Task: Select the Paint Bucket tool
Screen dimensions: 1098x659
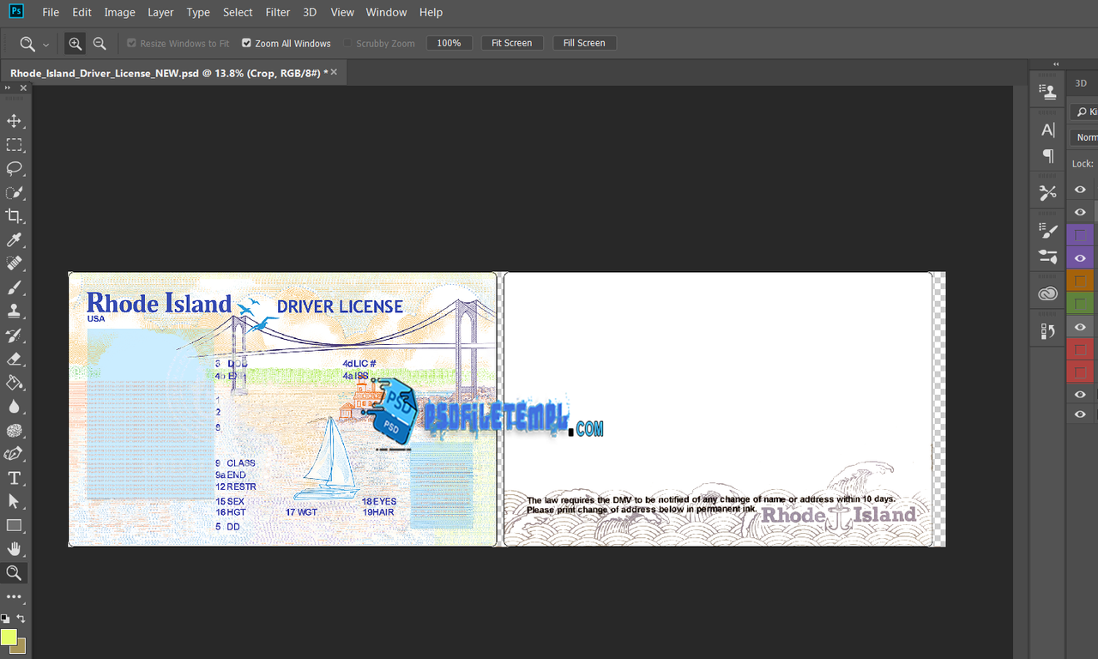Action: [x=14, y=383]
